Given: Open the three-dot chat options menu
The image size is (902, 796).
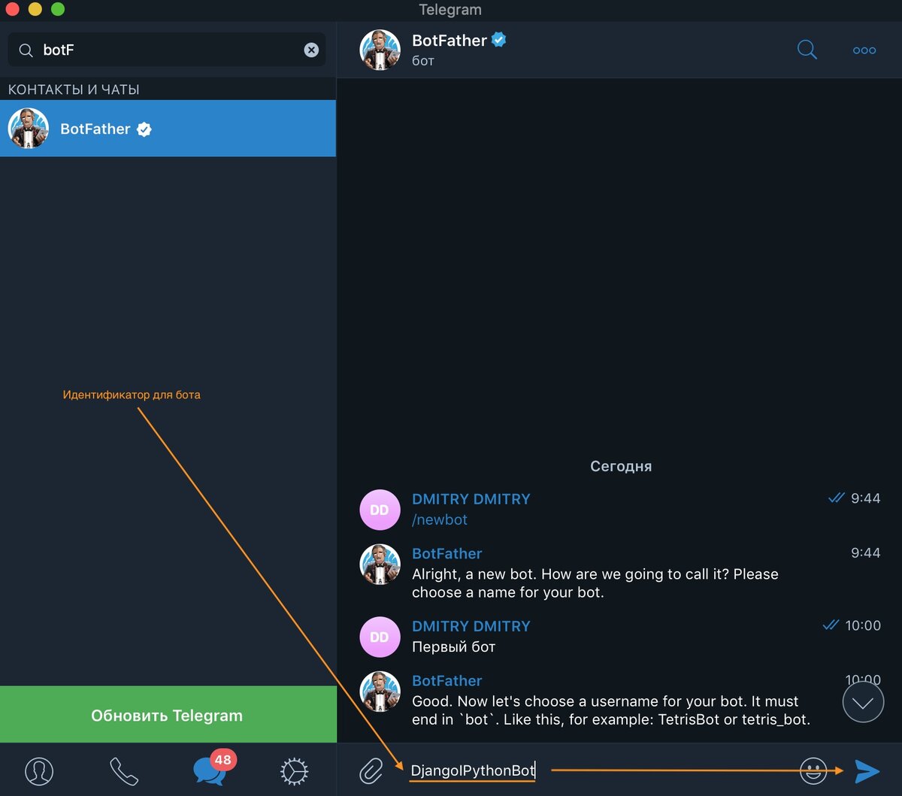Looking at the screenshot, I should coord(864,50).
